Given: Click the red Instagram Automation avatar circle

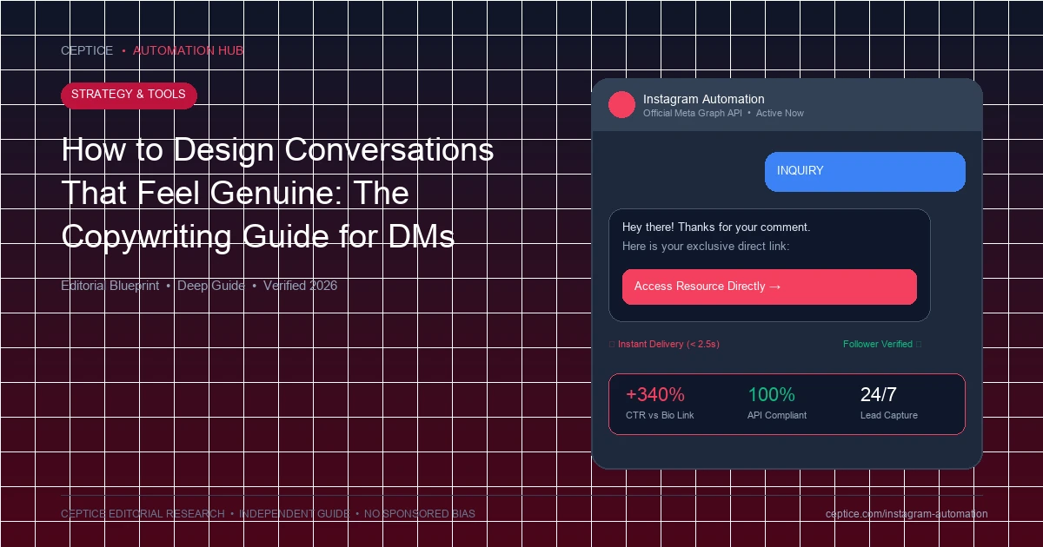Looking at the screenshot, I should pos(622,105).
